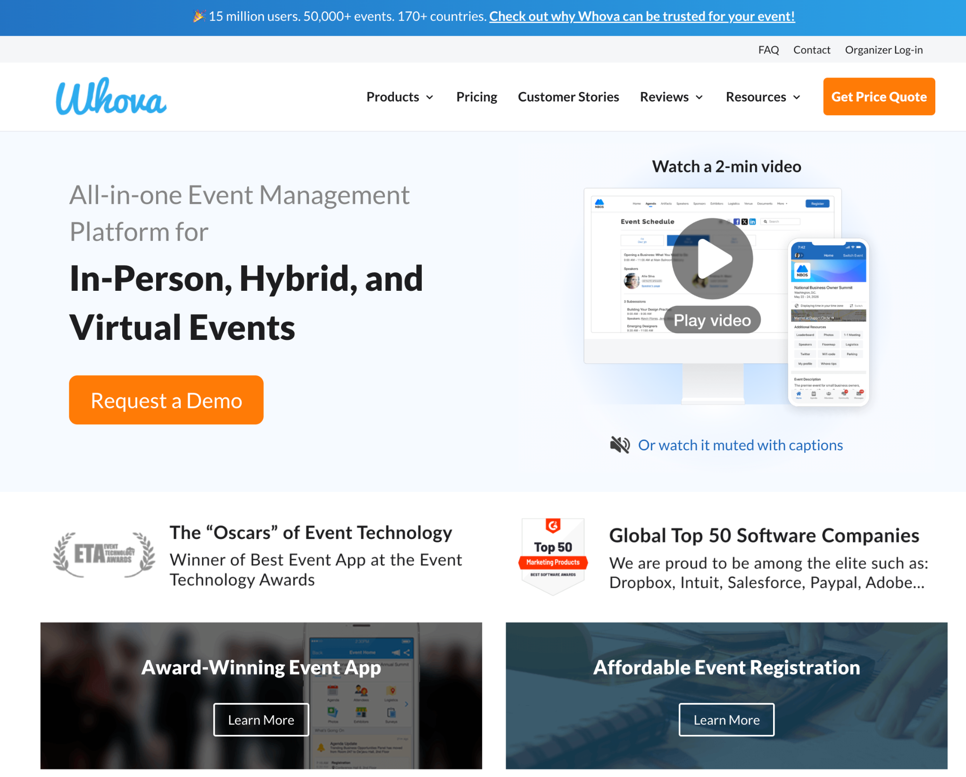Open the Reviews menu

tap(664, 97)
